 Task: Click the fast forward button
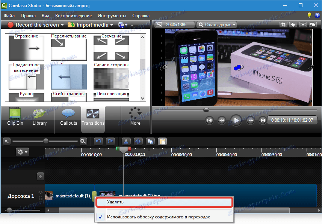(x=250, y=120)
